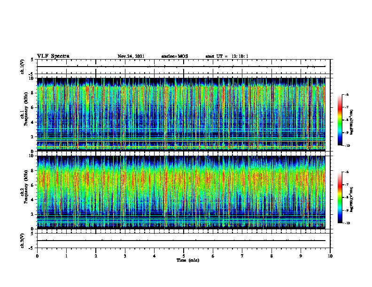The width and height of the screenshot is (372, 287).
Task: Click the "station=MOS" header label
Action: tap(175, 56)
